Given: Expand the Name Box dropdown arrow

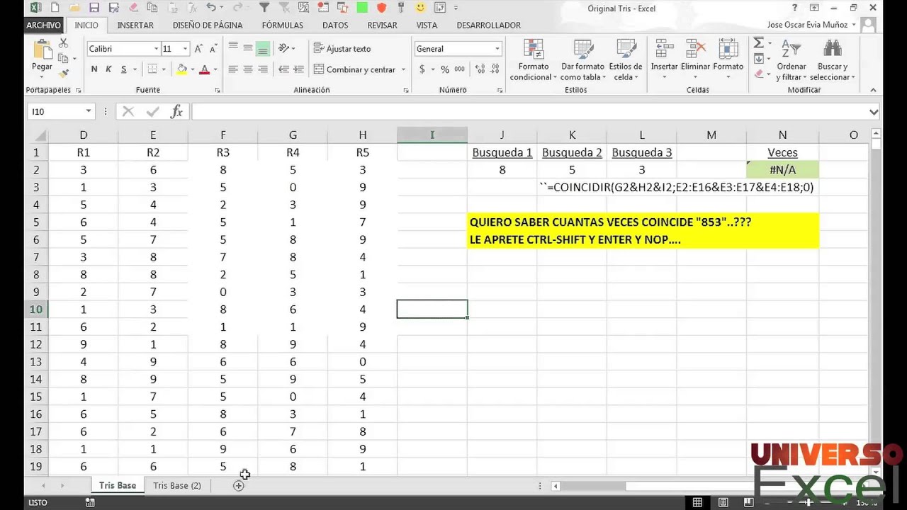Looking at the screenshot, I should click(x=89, y=111).
